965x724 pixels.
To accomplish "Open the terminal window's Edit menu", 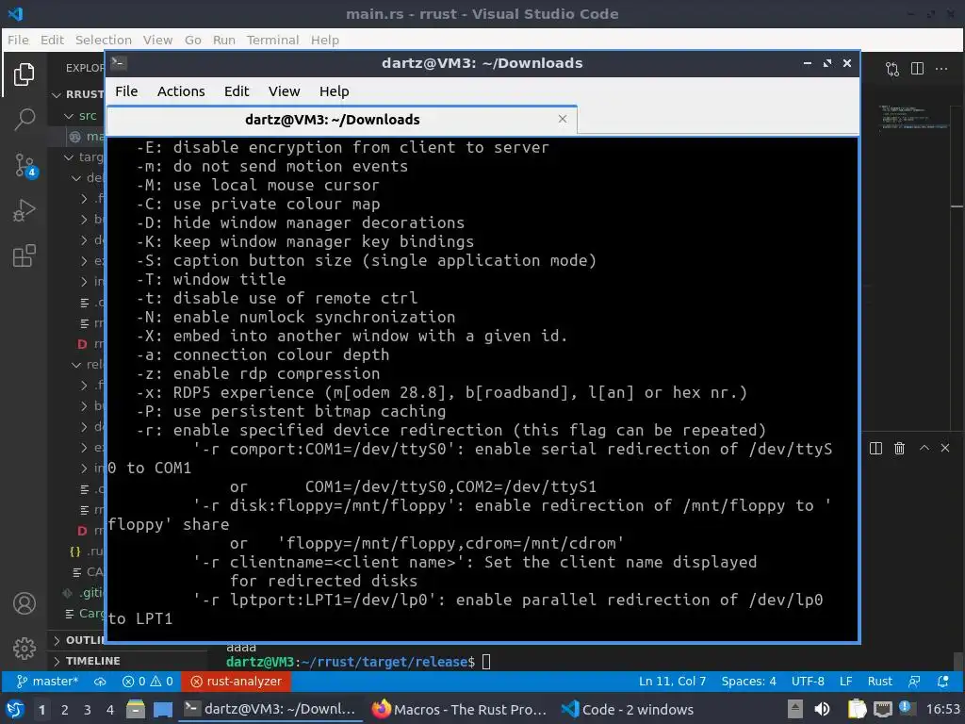I will pyautogui.click(x=237, y=91).
